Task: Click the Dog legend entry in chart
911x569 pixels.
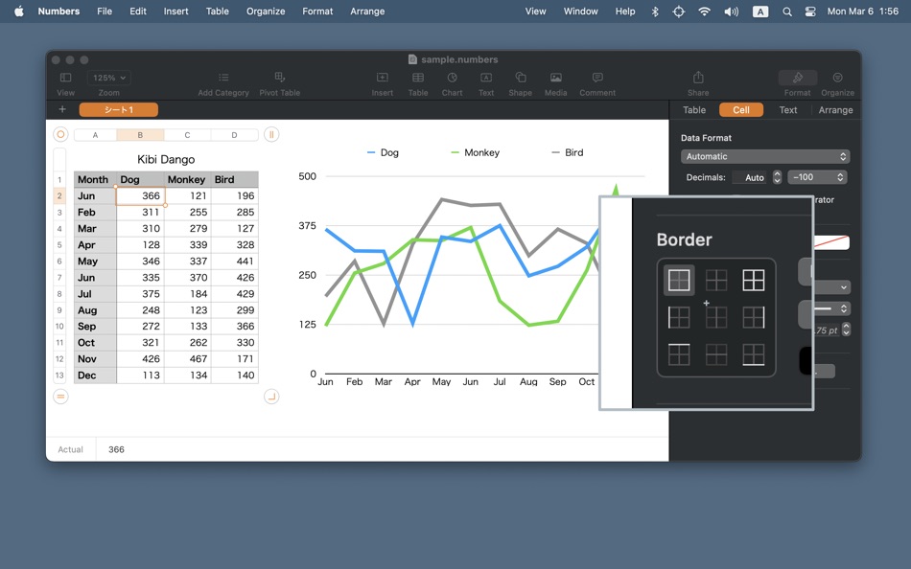Action: 383,152
